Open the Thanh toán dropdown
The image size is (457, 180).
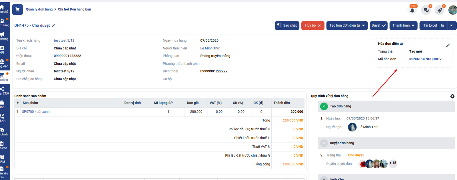[x=403, y=25]
